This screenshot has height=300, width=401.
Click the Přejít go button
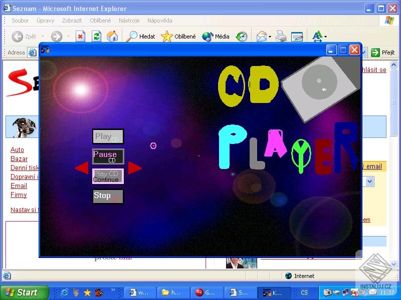(383, 52)
